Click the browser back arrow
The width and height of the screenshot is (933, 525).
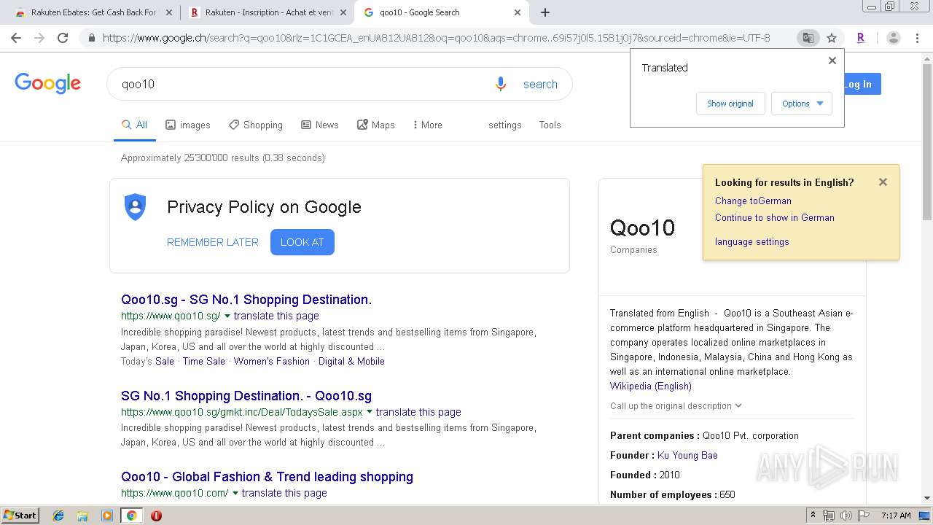pyautogui.click(x=16, y=38)
